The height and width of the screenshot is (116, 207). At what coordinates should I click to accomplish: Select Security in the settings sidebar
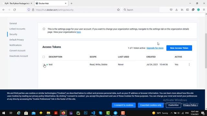tap(13, 34)
